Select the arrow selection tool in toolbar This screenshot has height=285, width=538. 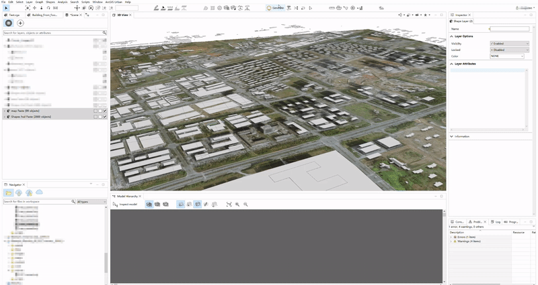(x=6, y=7)
